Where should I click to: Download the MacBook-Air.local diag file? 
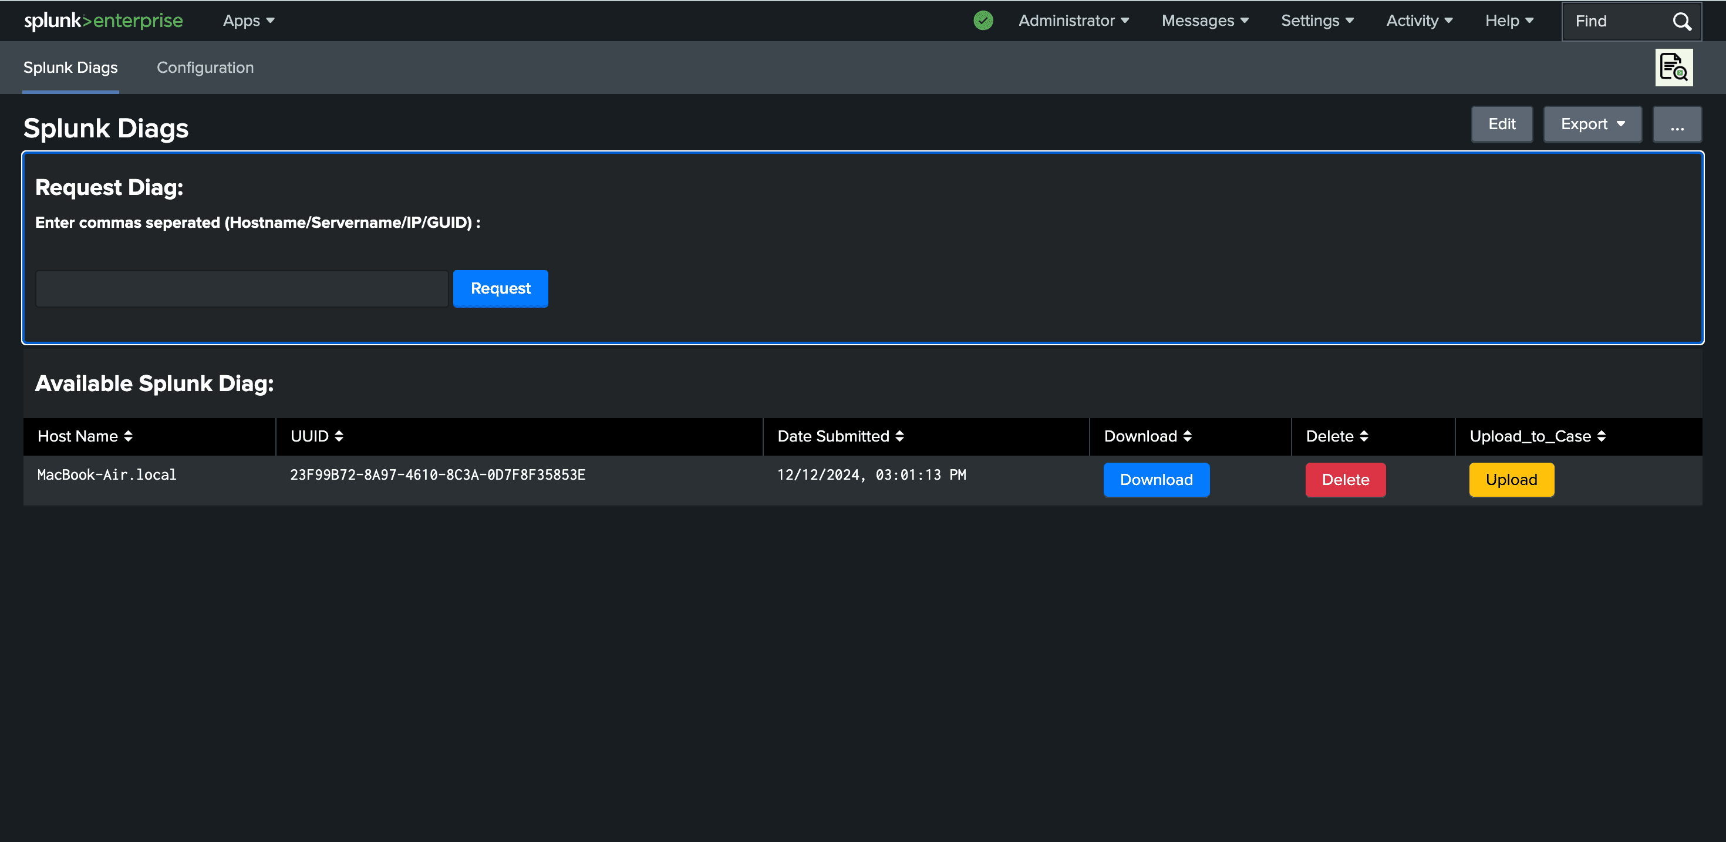coord(1156,479)
